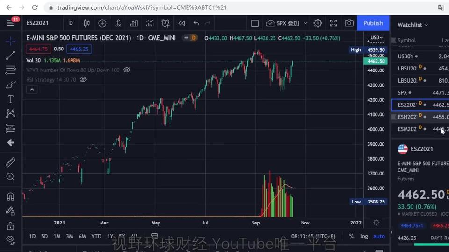Screen dimensions: 449x252
Task: Select the text annotation tool
Action: pyautogui.click(x=11, y=99)
